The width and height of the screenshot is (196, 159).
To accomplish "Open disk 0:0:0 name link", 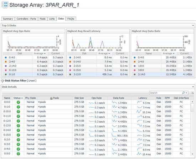I will 7,102.
